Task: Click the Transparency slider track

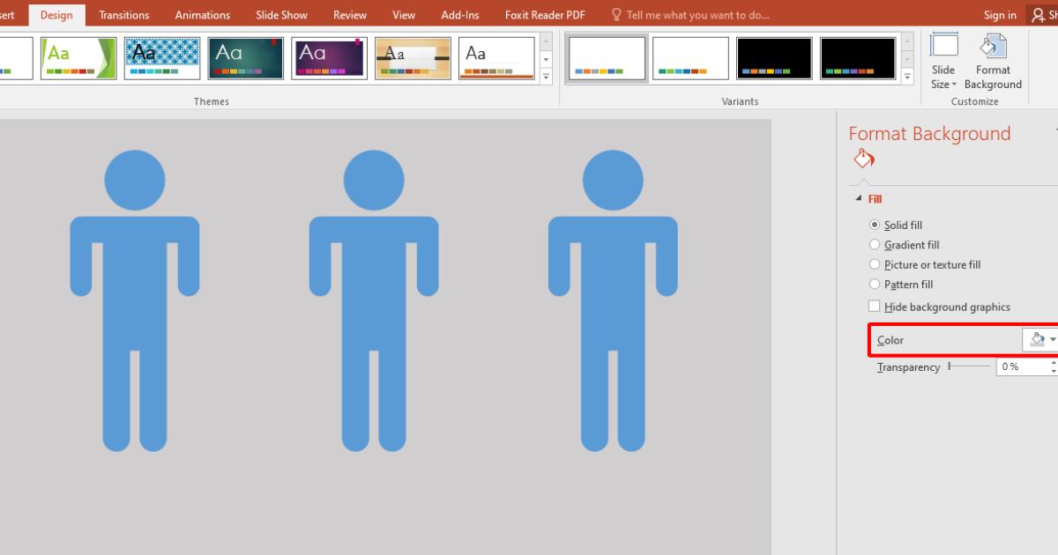Action: (970, 366)
